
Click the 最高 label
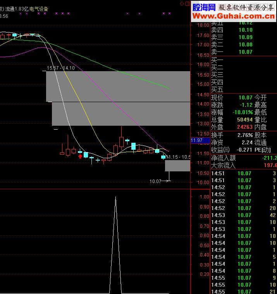pos(261,105)
